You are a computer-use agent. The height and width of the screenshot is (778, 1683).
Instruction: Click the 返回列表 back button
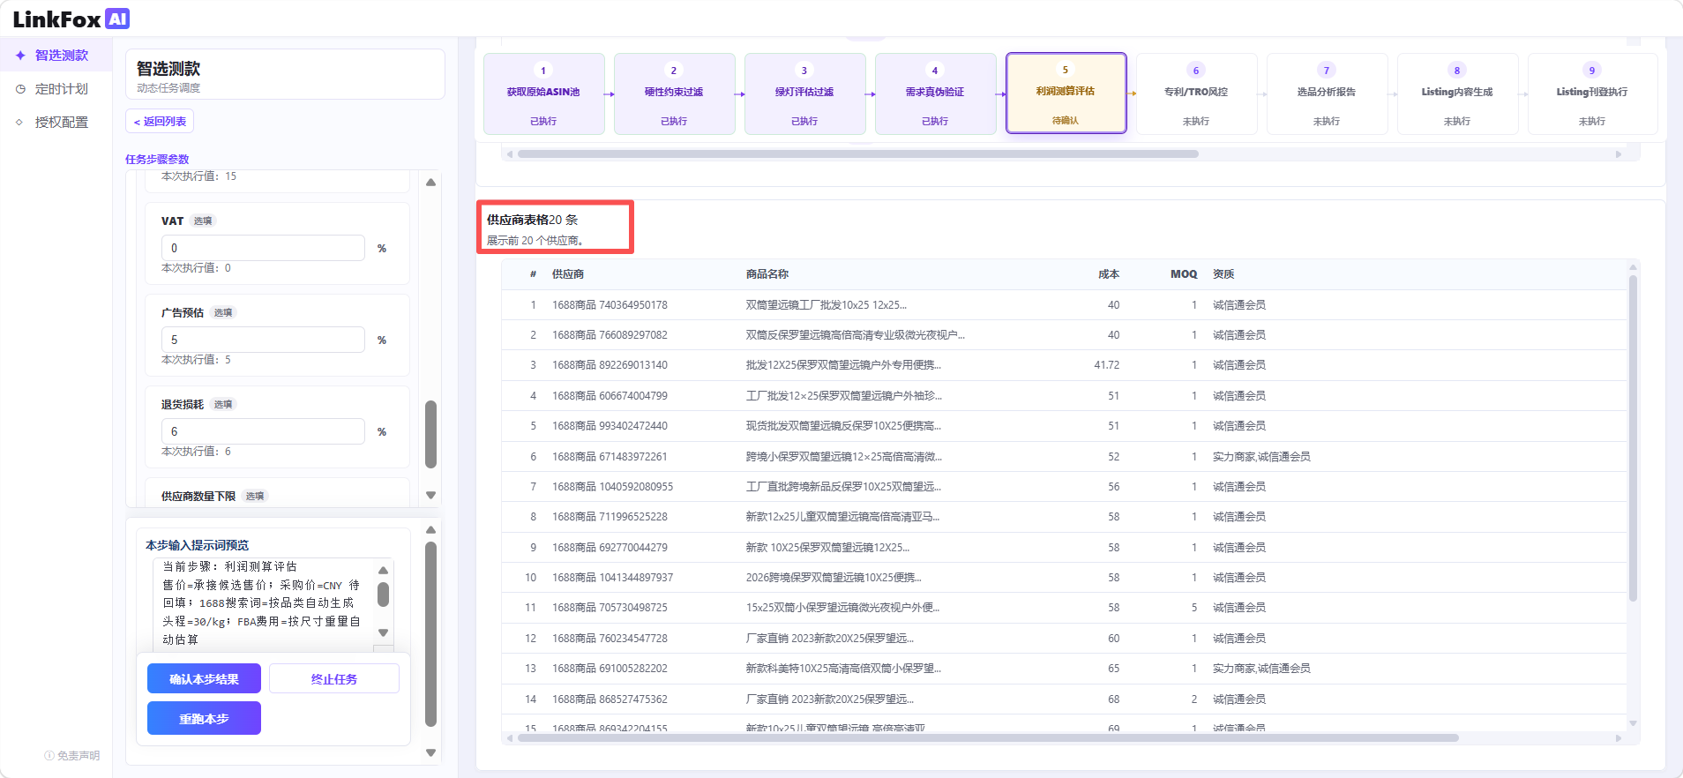(x=160, y=122)
